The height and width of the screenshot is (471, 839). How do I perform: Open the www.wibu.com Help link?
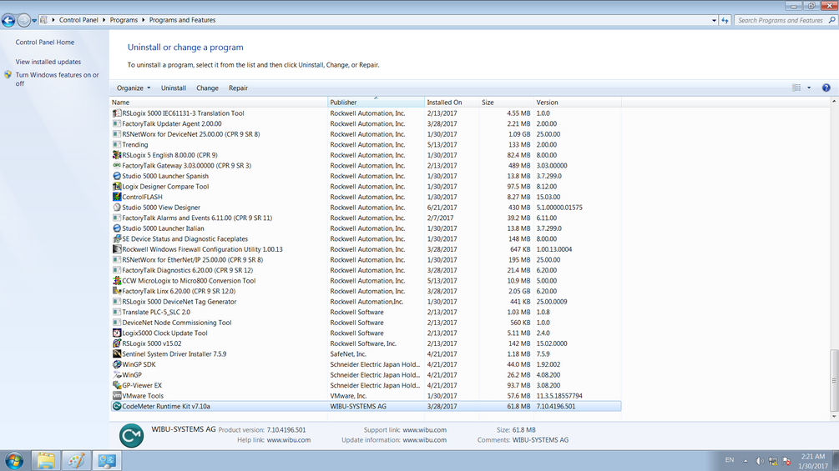[x=288, y=440]
